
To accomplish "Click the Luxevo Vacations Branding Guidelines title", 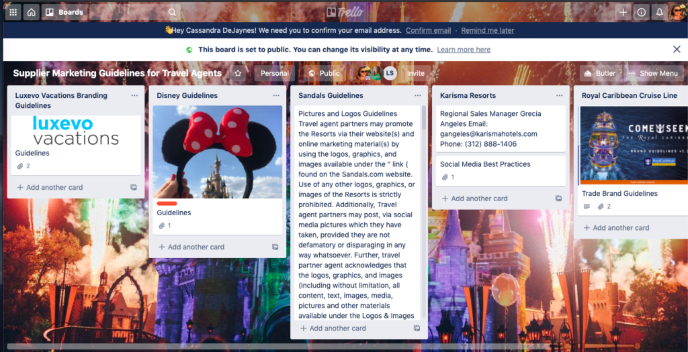I will [61, 101].
